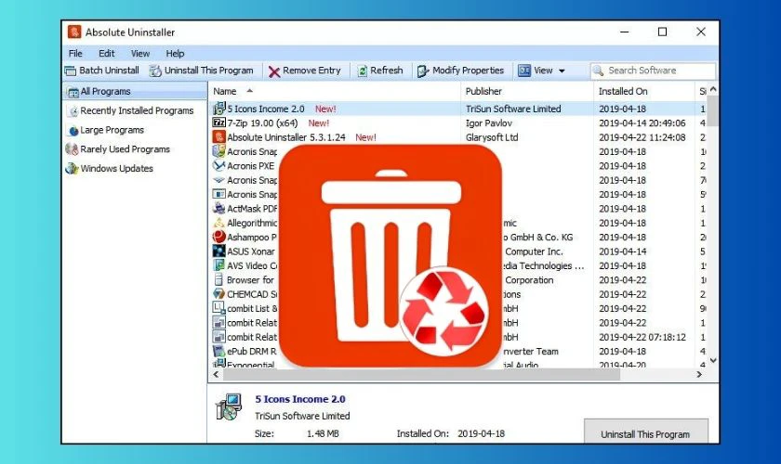Click the Uninstall This Program button at bottom
This screenshot has width=781, height=464.
645,432
